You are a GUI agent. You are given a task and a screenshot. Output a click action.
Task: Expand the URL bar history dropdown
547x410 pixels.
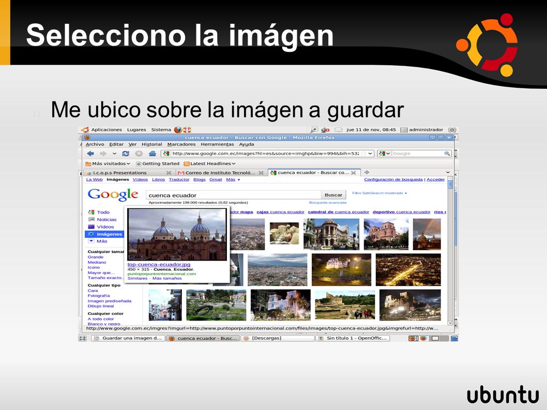pos(370,154)
